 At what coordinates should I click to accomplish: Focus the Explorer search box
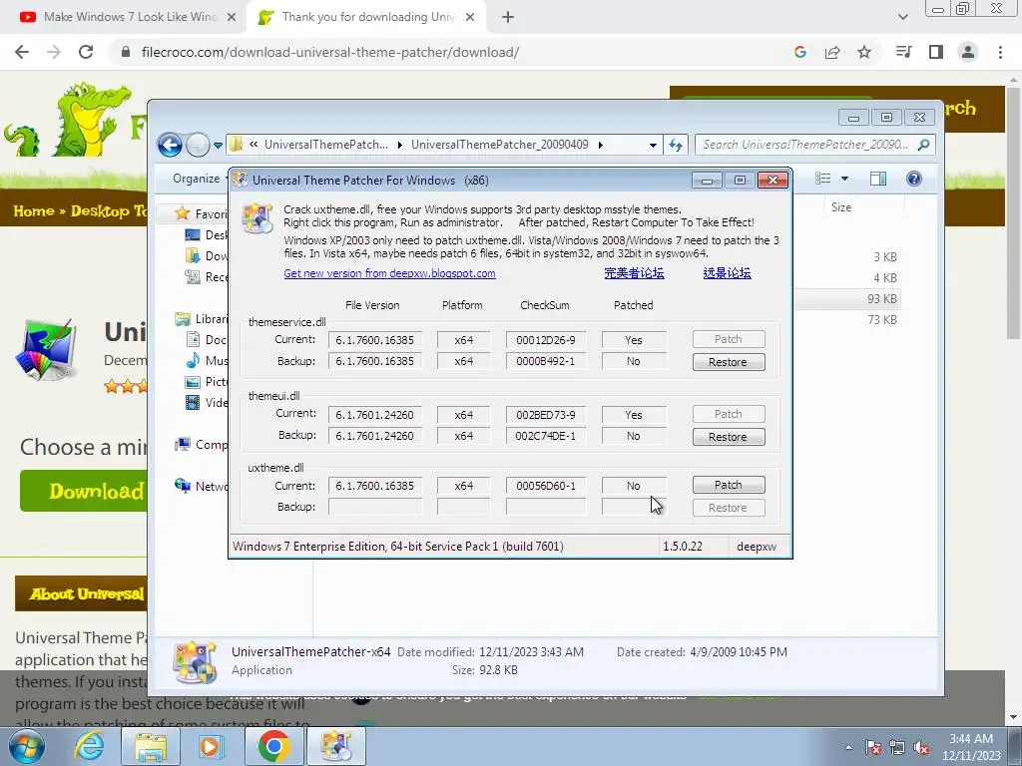806,145
